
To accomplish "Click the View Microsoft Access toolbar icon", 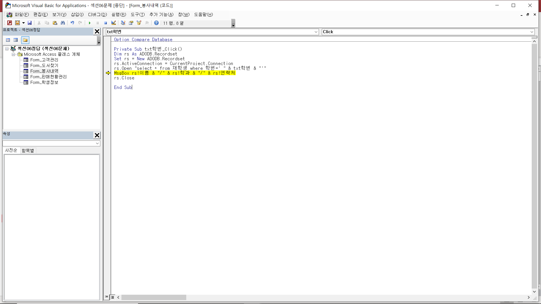I will click(x=10, y=23).
